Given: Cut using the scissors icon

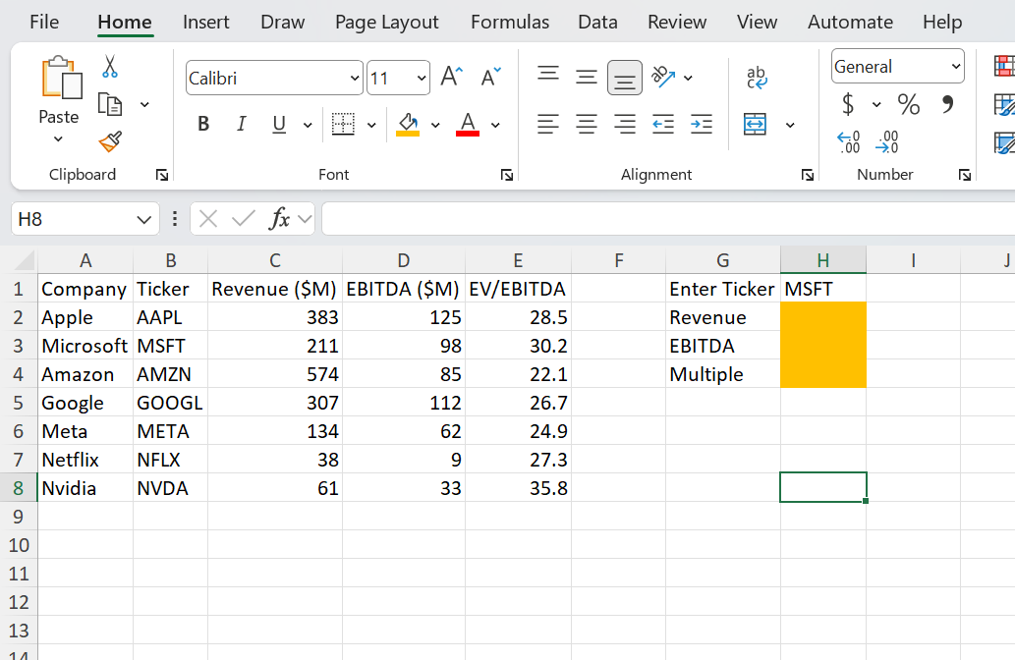Looking at the screenshot, I should pyautogui.click(x=111, y=67).
